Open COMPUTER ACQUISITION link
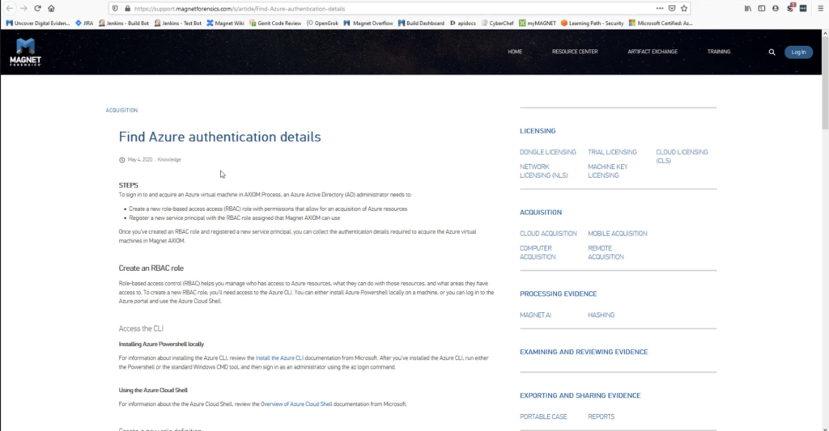829x431 pixels. (538, 252)
